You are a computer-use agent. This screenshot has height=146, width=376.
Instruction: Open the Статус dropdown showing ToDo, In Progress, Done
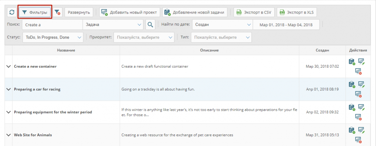pos(53,38)
